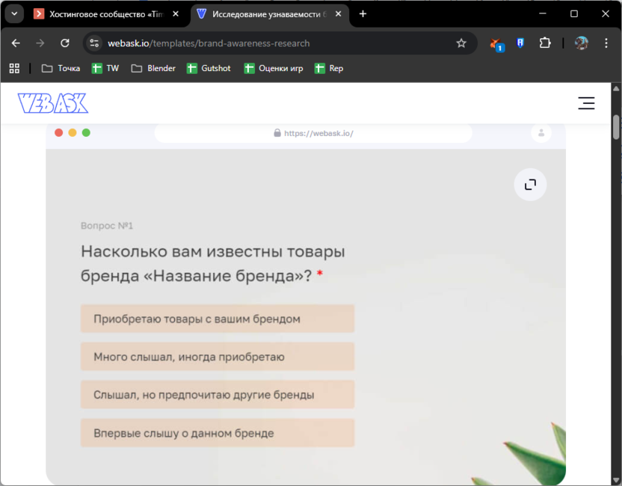
Task: Go back using the browser back arrow
Action: click(16, 43)
